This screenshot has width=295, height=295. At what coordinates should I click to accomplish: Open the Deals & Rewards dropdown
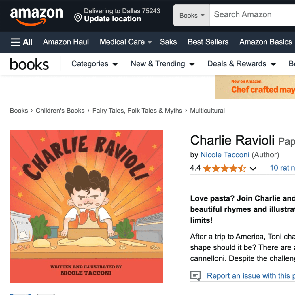pyautogui.click(x=242, y=64)
